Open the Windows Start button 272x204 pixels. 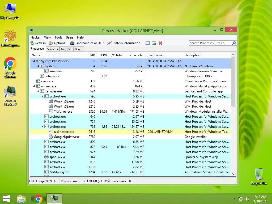[x=6, y=199]
